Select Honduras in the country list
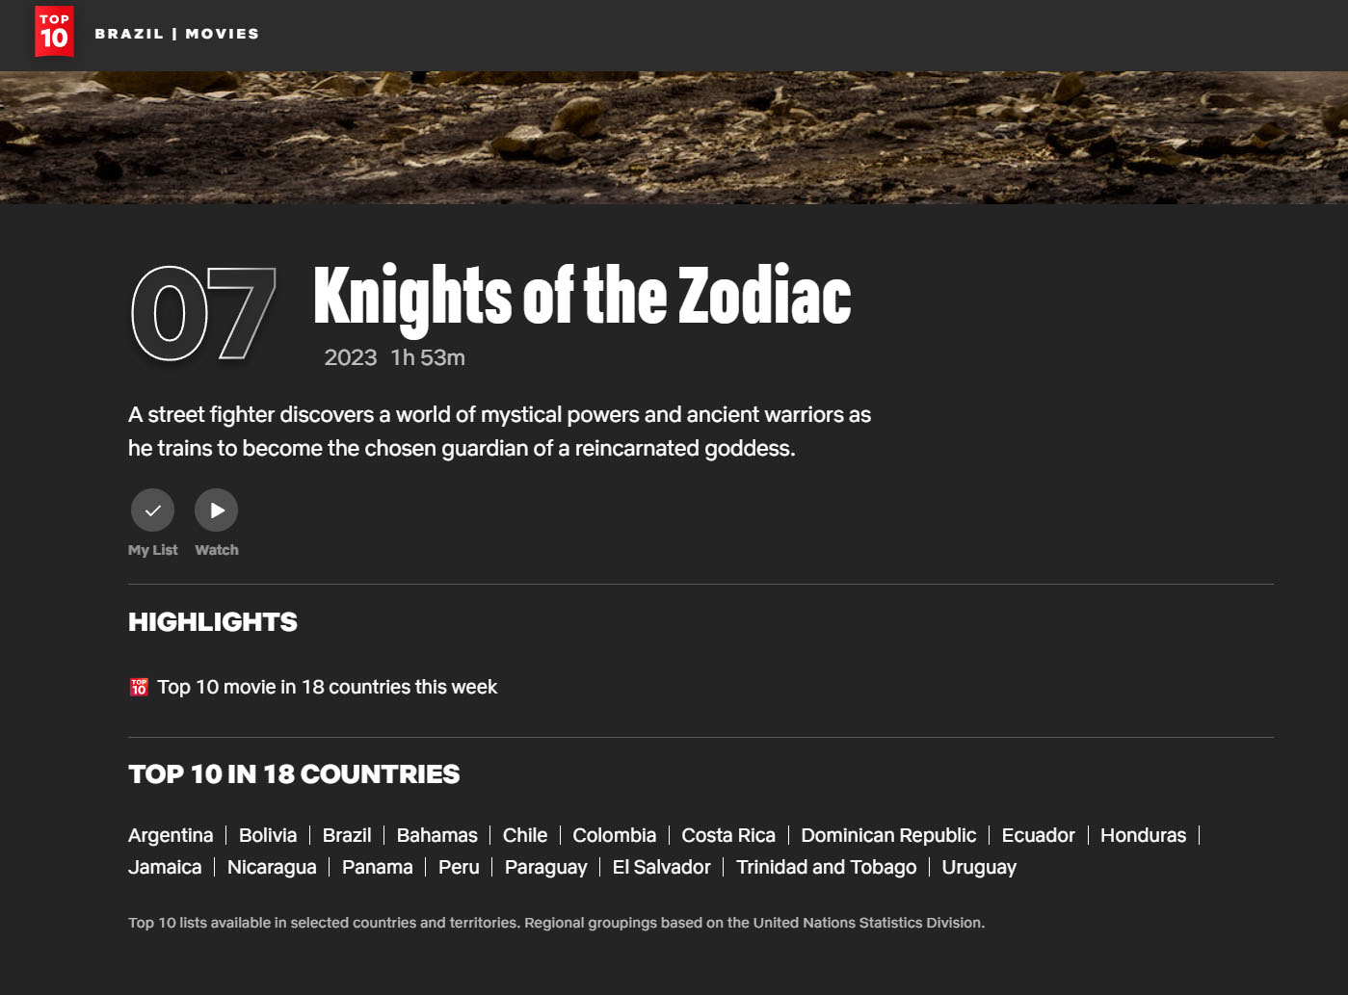The width and height of the screenshot is (1348, 995). coord(1143,835)
